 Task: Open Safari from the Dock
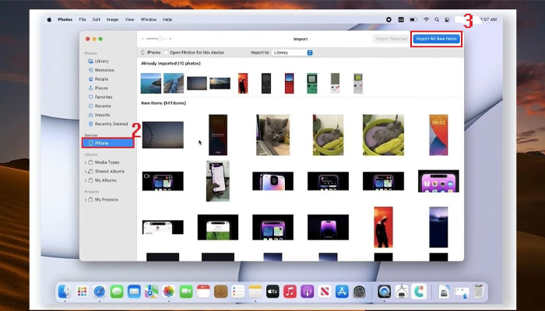(100, 292)
